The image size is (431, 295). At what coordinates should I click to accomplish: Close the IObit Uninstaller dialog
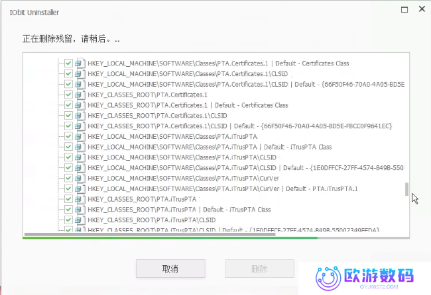(x=422, y=9)
